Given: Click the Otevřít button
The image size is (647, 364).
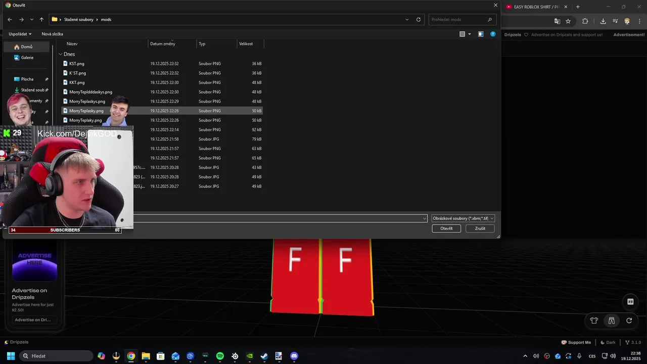Looking at the screenshot, I should click(446, 229).
